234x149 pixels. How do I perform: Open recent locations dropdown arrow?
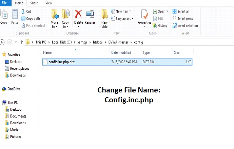[16, 42]
